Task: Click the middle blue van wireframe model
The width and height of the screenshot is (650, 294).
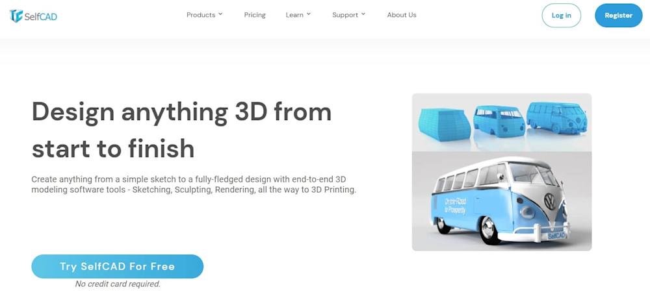Action: [499, 121]
